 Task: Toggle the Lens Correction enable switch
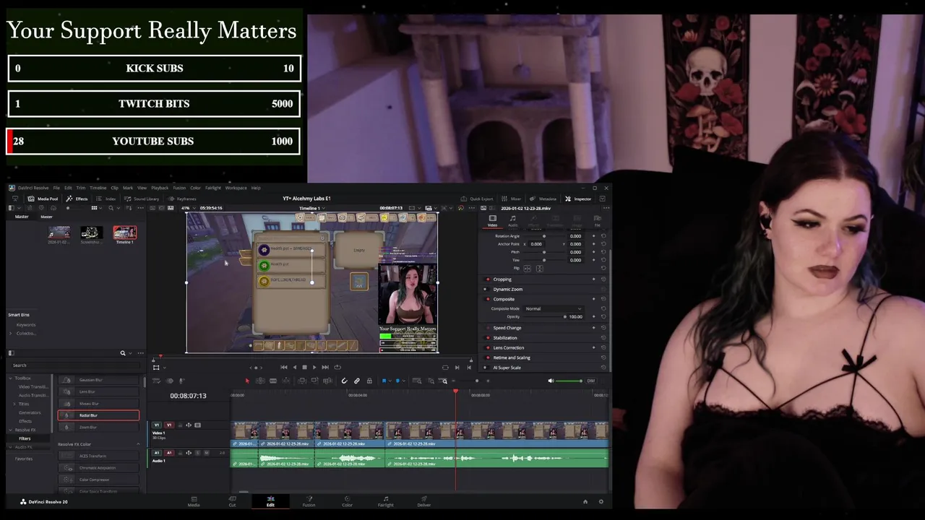(488, 347)
